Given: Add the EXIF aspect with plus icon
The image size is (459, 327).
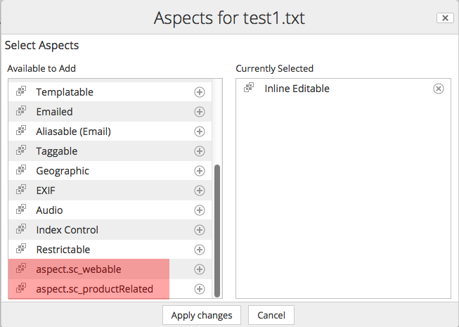Looking at the screenshot, I should (200, 191).
